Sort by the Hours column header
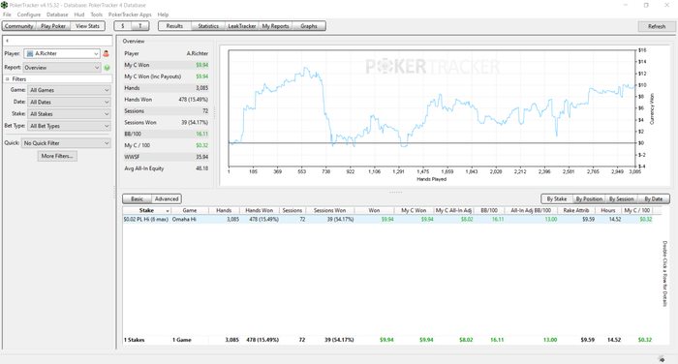678x364 pixels. coord(608,210)
